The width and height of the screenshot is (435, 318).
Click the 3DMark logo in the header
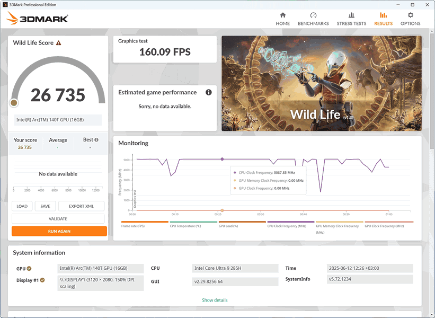(37, 18)
